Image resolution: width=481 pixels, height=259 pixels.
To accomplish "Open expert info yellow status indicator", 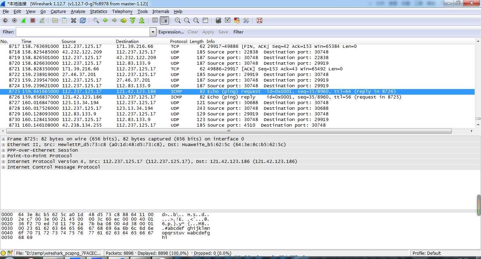I will click(3, 253).
